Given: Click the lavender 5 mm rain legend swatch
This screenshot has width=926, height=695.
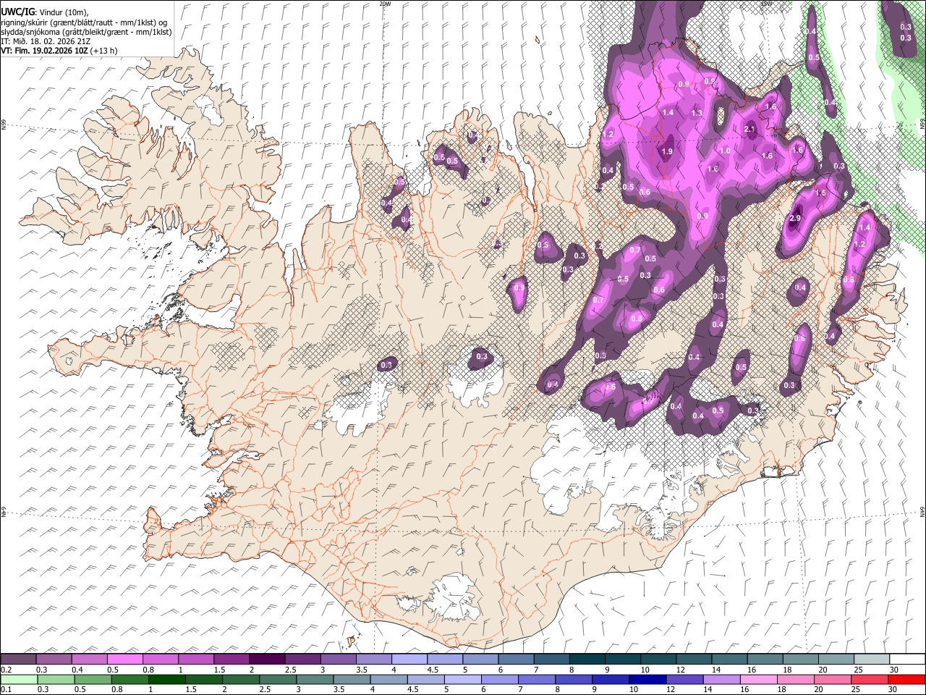Looking at the screenshot, I should (x=462, y=680).
